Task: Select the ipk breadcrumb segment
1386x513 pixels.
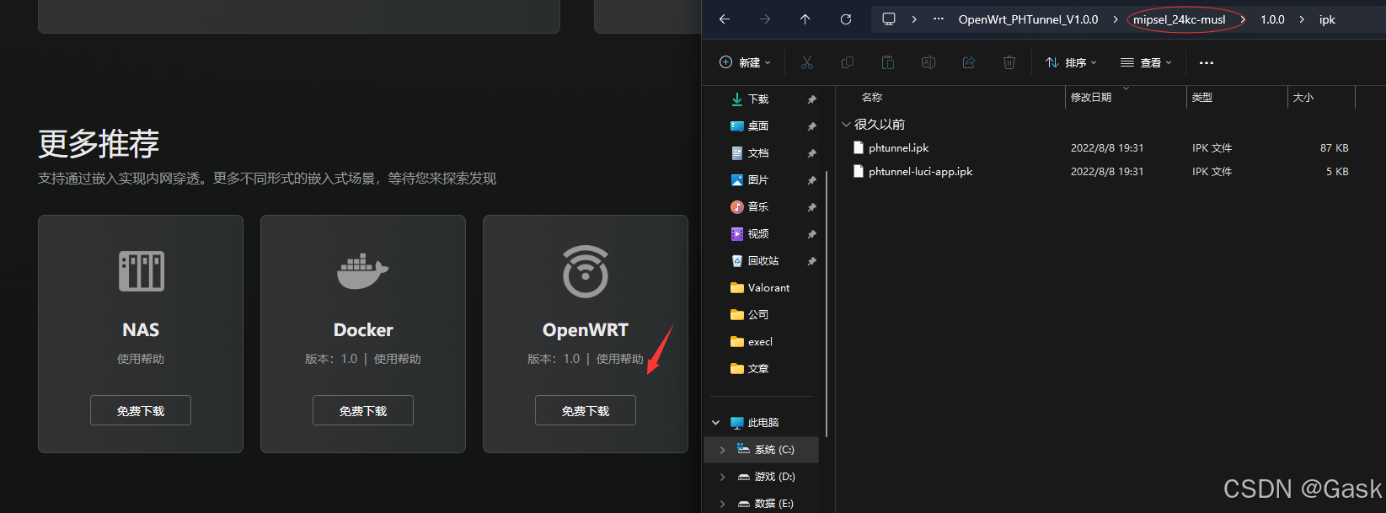Action: pos(1327,19)
